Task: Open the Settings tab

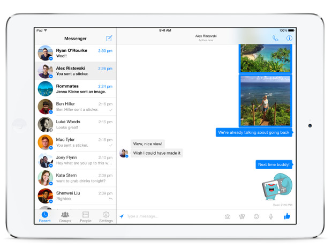Action: click(x=106, y=217)
